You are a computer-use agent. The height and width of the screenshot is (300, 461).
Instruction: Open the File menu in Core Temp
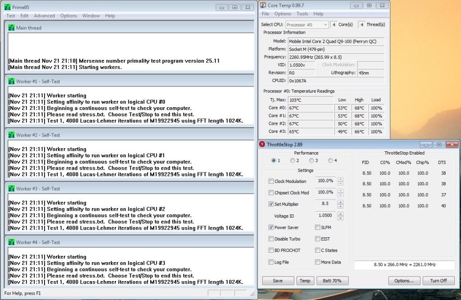265,14
